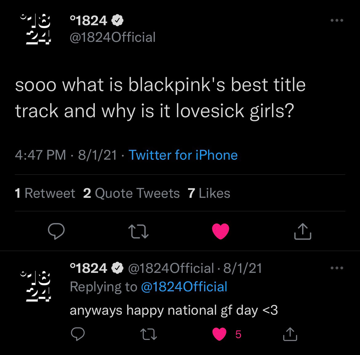Click the Replying to @1824Official mention
Viewport: 360px width, 355px height.
pos(184,287)
